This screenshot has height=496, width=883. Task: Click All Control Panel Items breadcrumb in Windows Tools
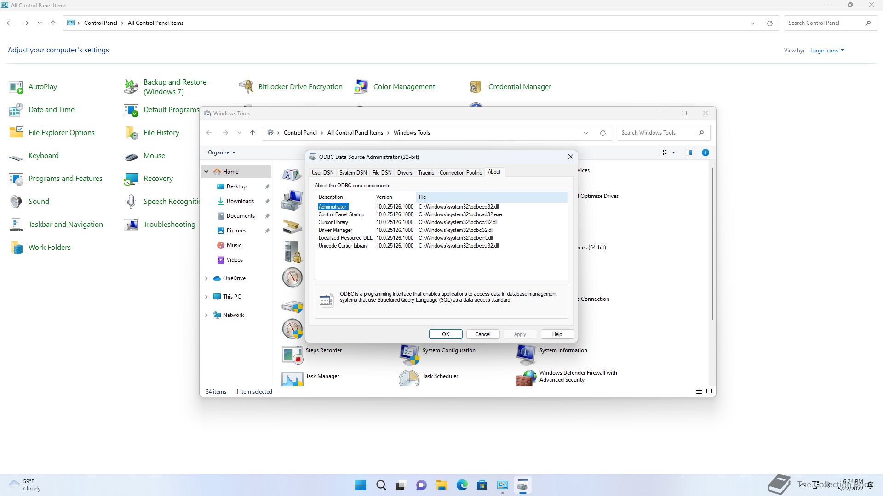tap(355, 133)
